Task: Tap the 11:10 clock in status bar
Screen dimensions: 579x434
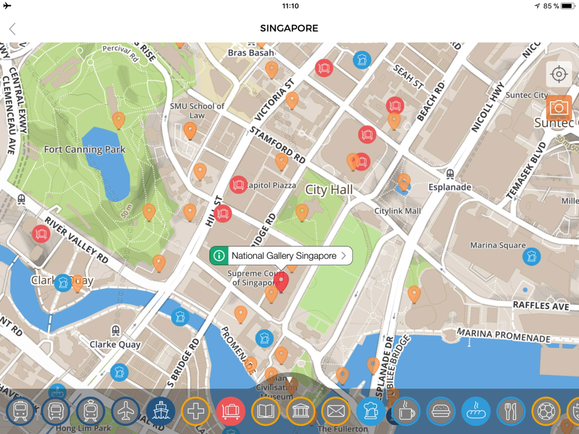Action: pyautogui.click(x=290, y=6)
